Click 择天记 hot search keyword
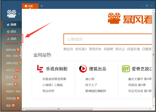This screenshot has width=156, height=112. point(120,49)
